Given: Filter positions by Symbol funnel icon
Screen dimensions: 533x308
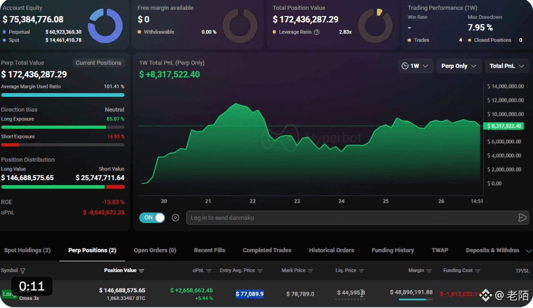Looking at the screenshot, I should point(23,271).
